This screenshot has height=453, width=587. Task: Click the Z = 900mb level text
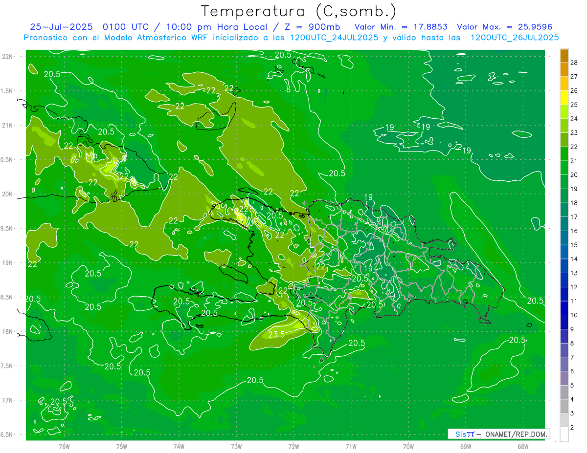click(x=312, y=27)
